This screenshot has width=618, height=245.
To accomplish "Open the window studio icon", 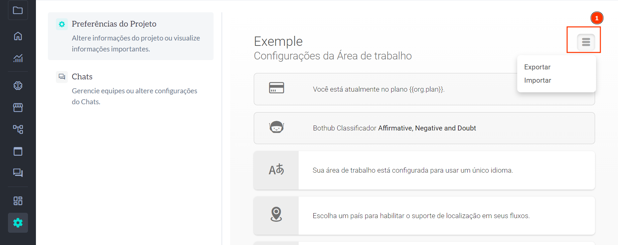I will click(x=18, y=151).
